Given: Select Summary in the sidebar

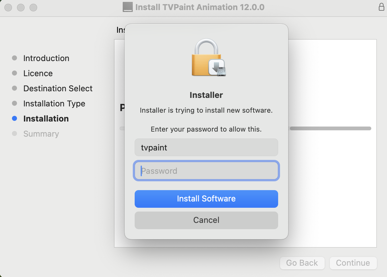Looking at the screenshot, I should click(41, 133).
